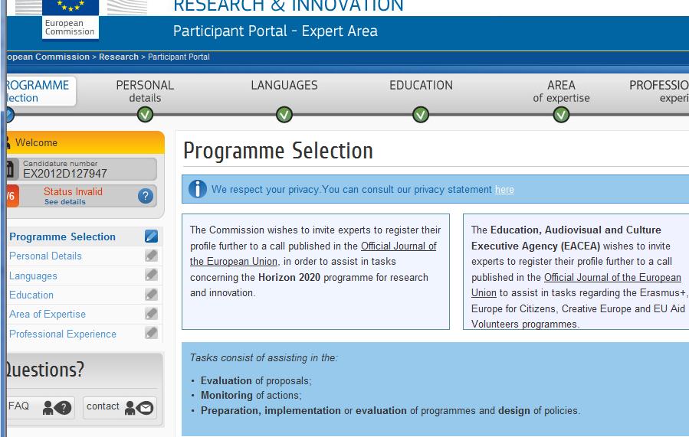Click the Monitoring of actions bullet
The width and height of the screenshot is (689, 437).
(251, 396)
